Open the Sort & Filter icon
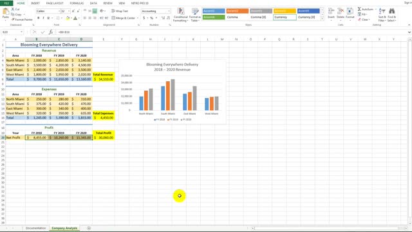 point(382,12)
